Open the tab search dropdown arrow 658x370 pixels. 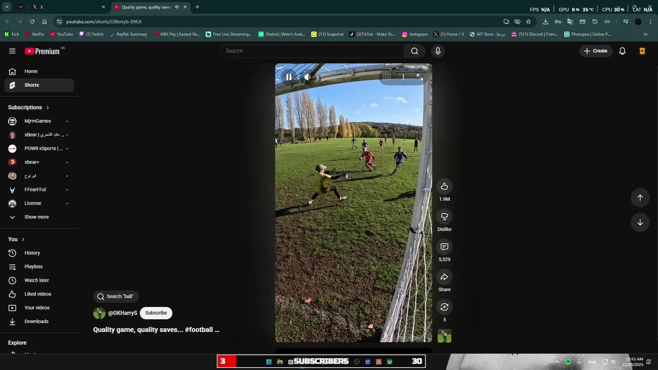pos(7,7)
